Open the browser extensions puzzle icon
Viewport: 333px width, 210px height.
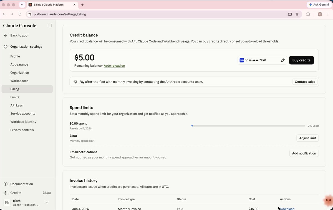click(x=308, y=14)
